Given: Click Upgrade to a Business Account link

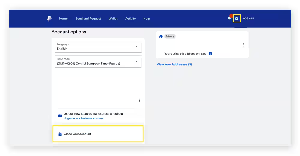Looking at the screenshot, I should 84,118.
